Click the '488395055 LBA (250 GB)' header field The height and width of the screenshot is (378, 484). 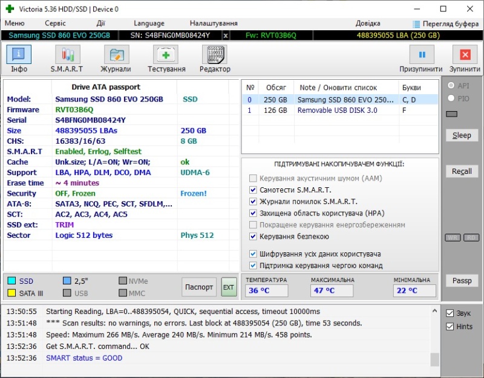398,36
